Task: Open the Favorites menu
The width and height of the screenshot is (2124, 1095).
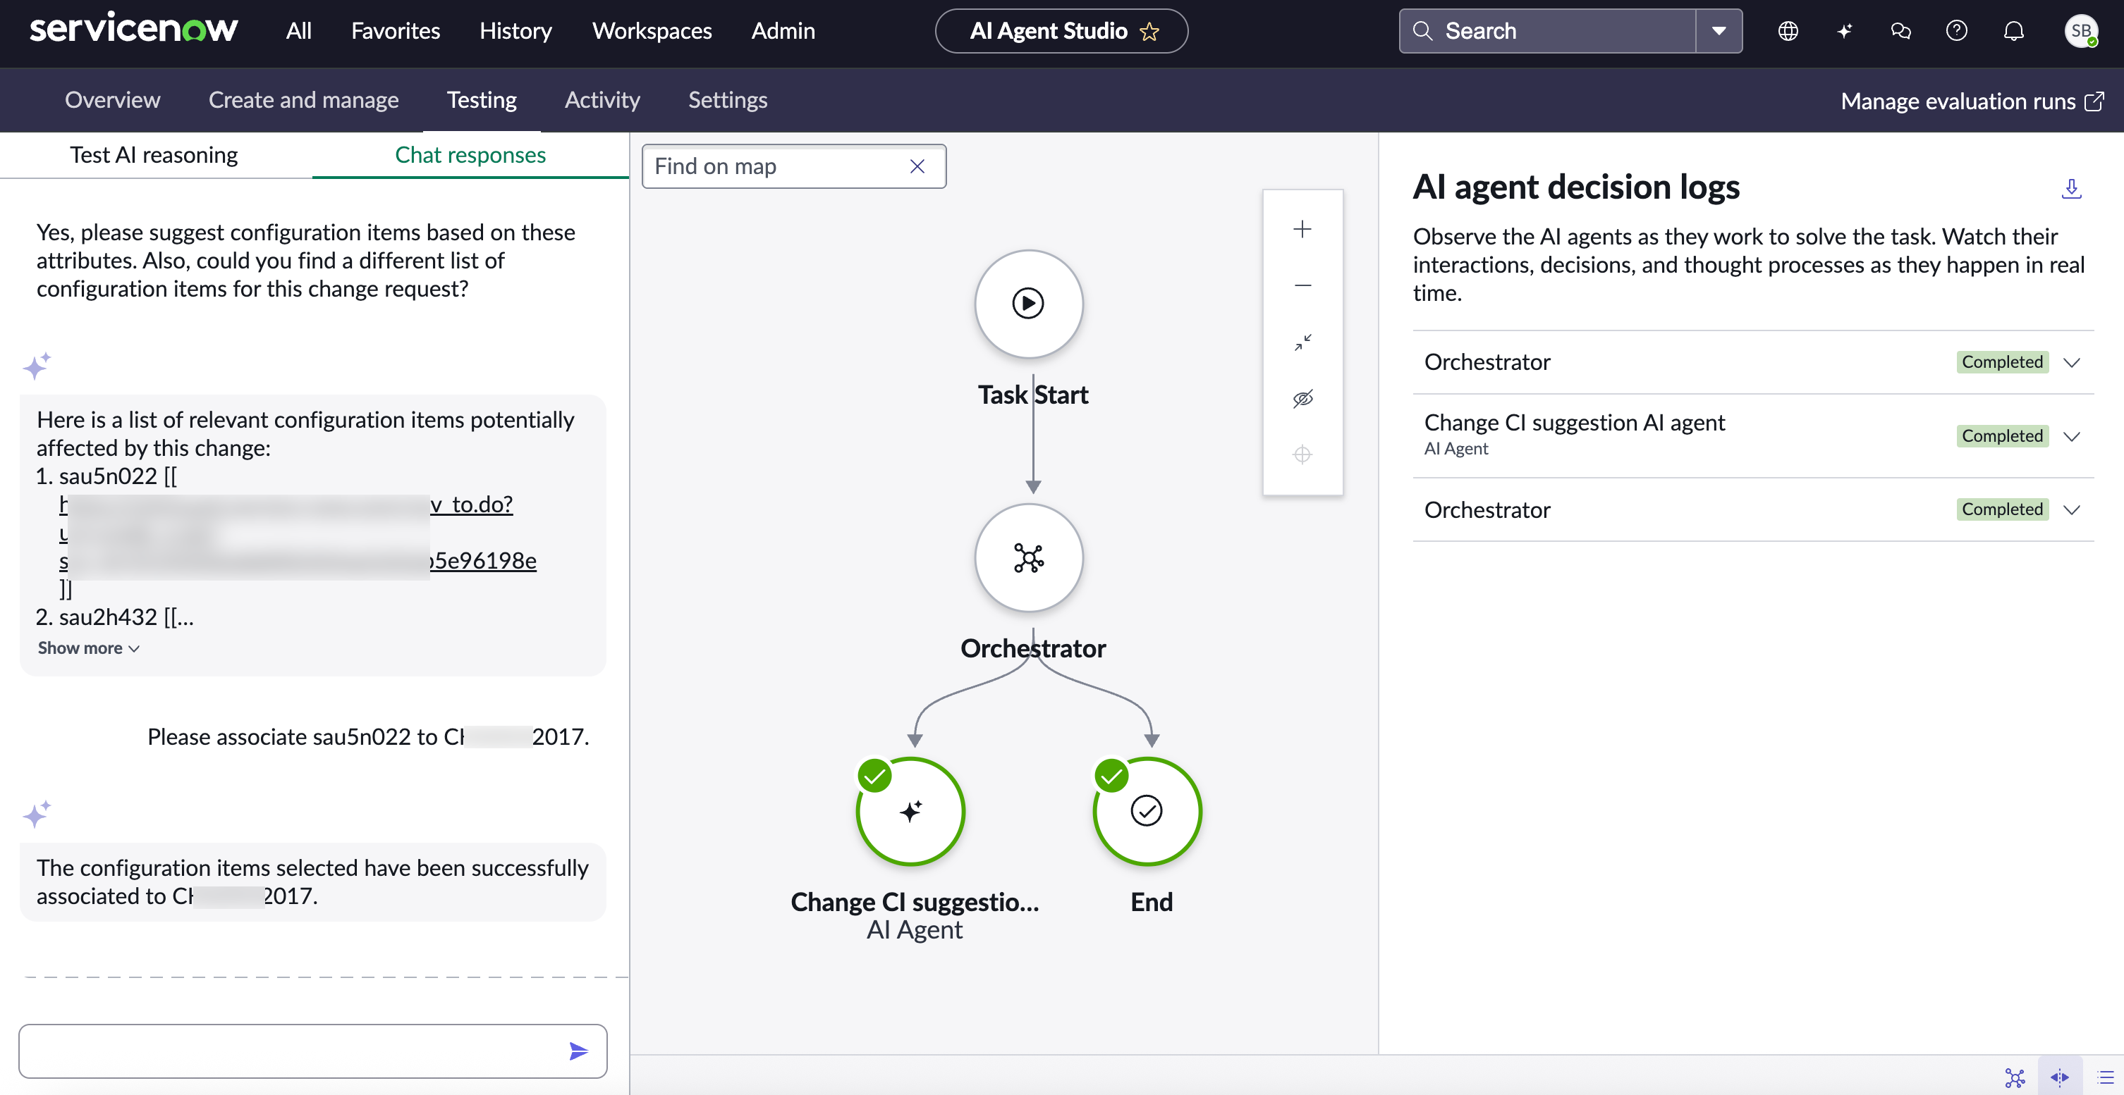Action: 396,31
